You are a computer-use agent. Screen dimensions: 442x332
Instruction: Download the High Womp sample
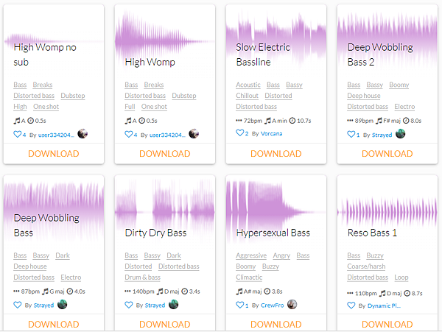click(165, 154)
